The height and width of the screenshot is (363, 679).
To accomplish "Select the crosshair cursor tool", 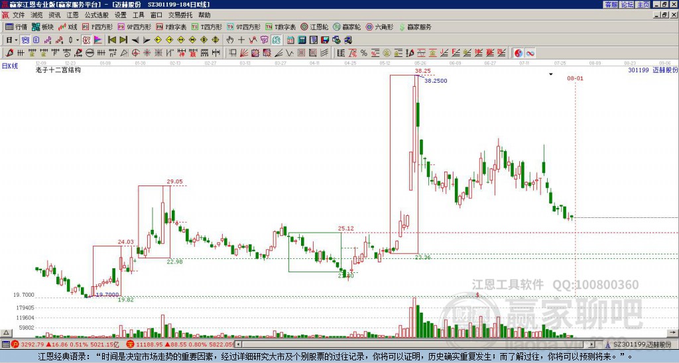I will coord(241,40).
